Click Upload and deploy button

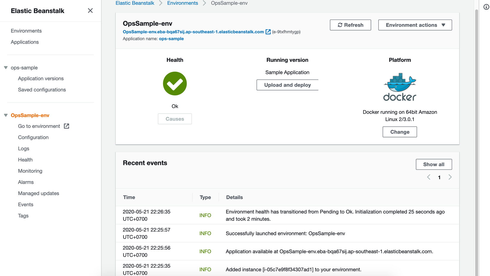tap(287, 85)
